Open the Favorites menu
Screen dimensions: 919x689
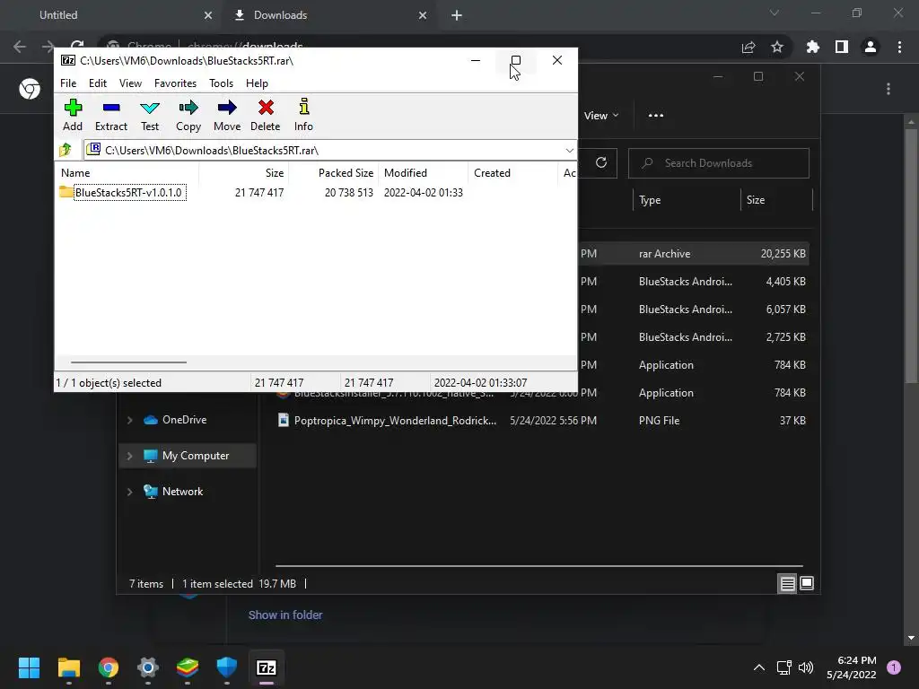(175, 83)
